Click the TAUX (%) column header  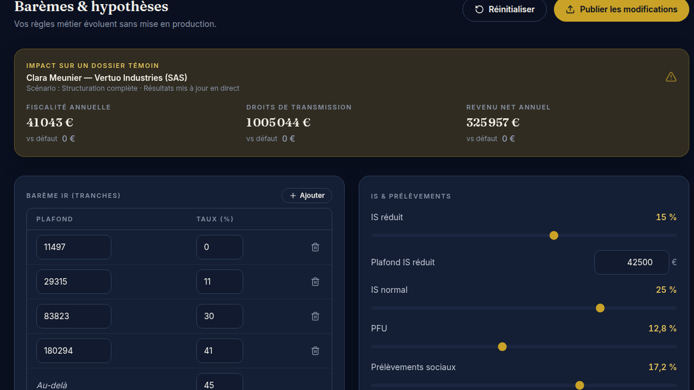tap(215, 219)
